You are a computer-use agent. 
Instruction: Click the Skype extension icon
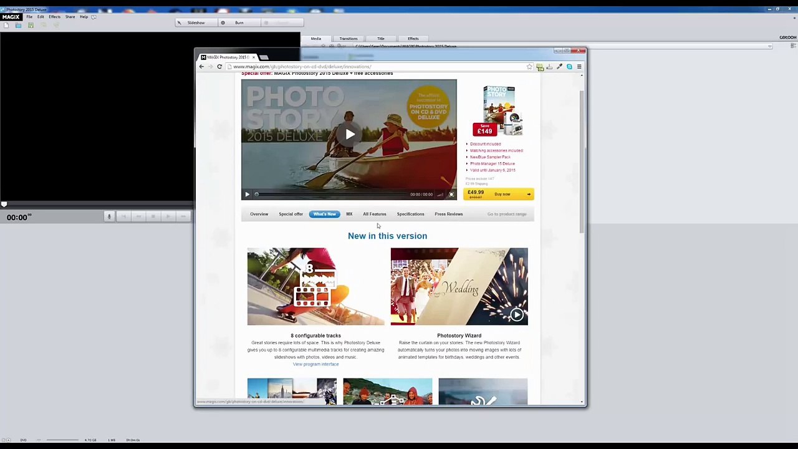pyautogui.click(x=569, y=67)
